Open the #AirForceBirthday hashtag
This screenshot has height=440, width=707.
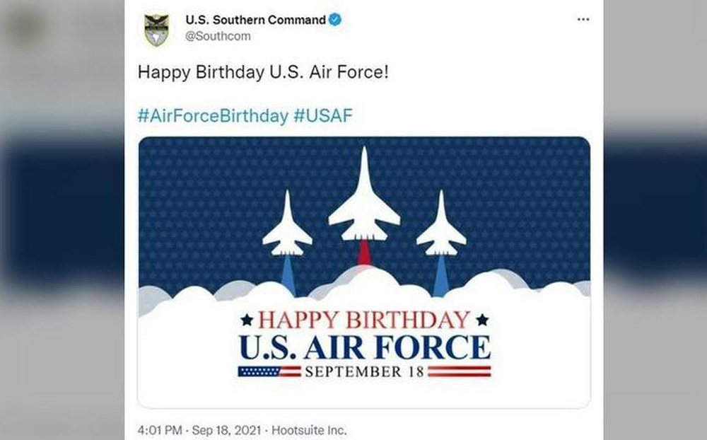213,116
